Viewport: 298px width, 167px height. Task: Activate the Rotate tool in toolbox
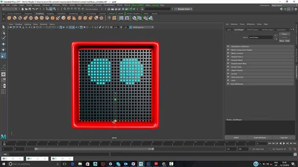coord(3,50)
